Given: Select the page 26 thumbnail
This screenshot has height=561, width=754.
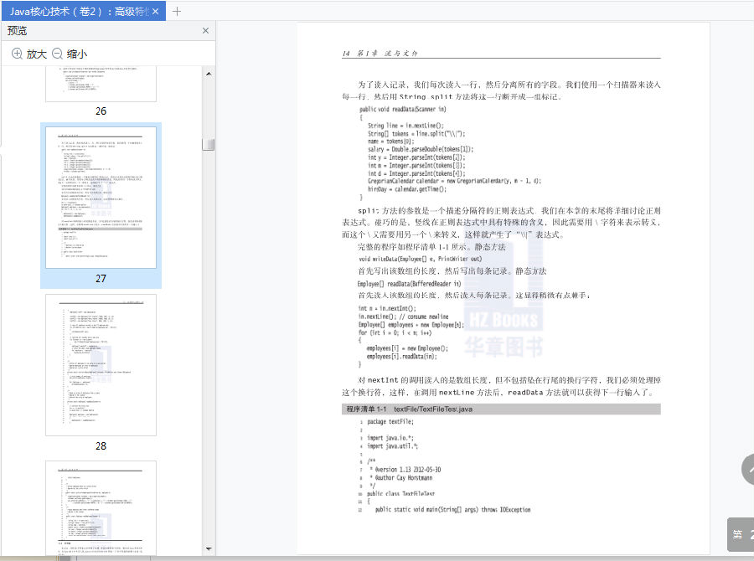Looking at the screenshot, I should point(101,85).
